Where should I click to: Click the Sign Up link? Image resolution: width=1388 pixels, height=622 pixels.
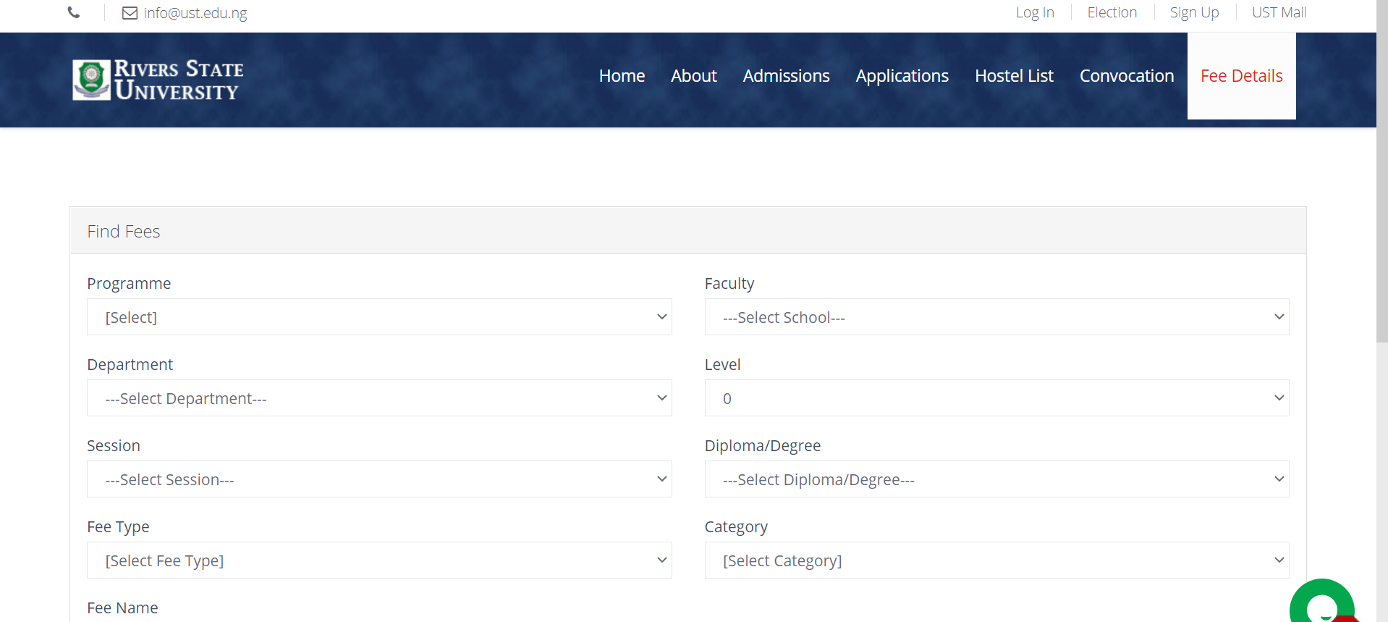coord(1194,12)
